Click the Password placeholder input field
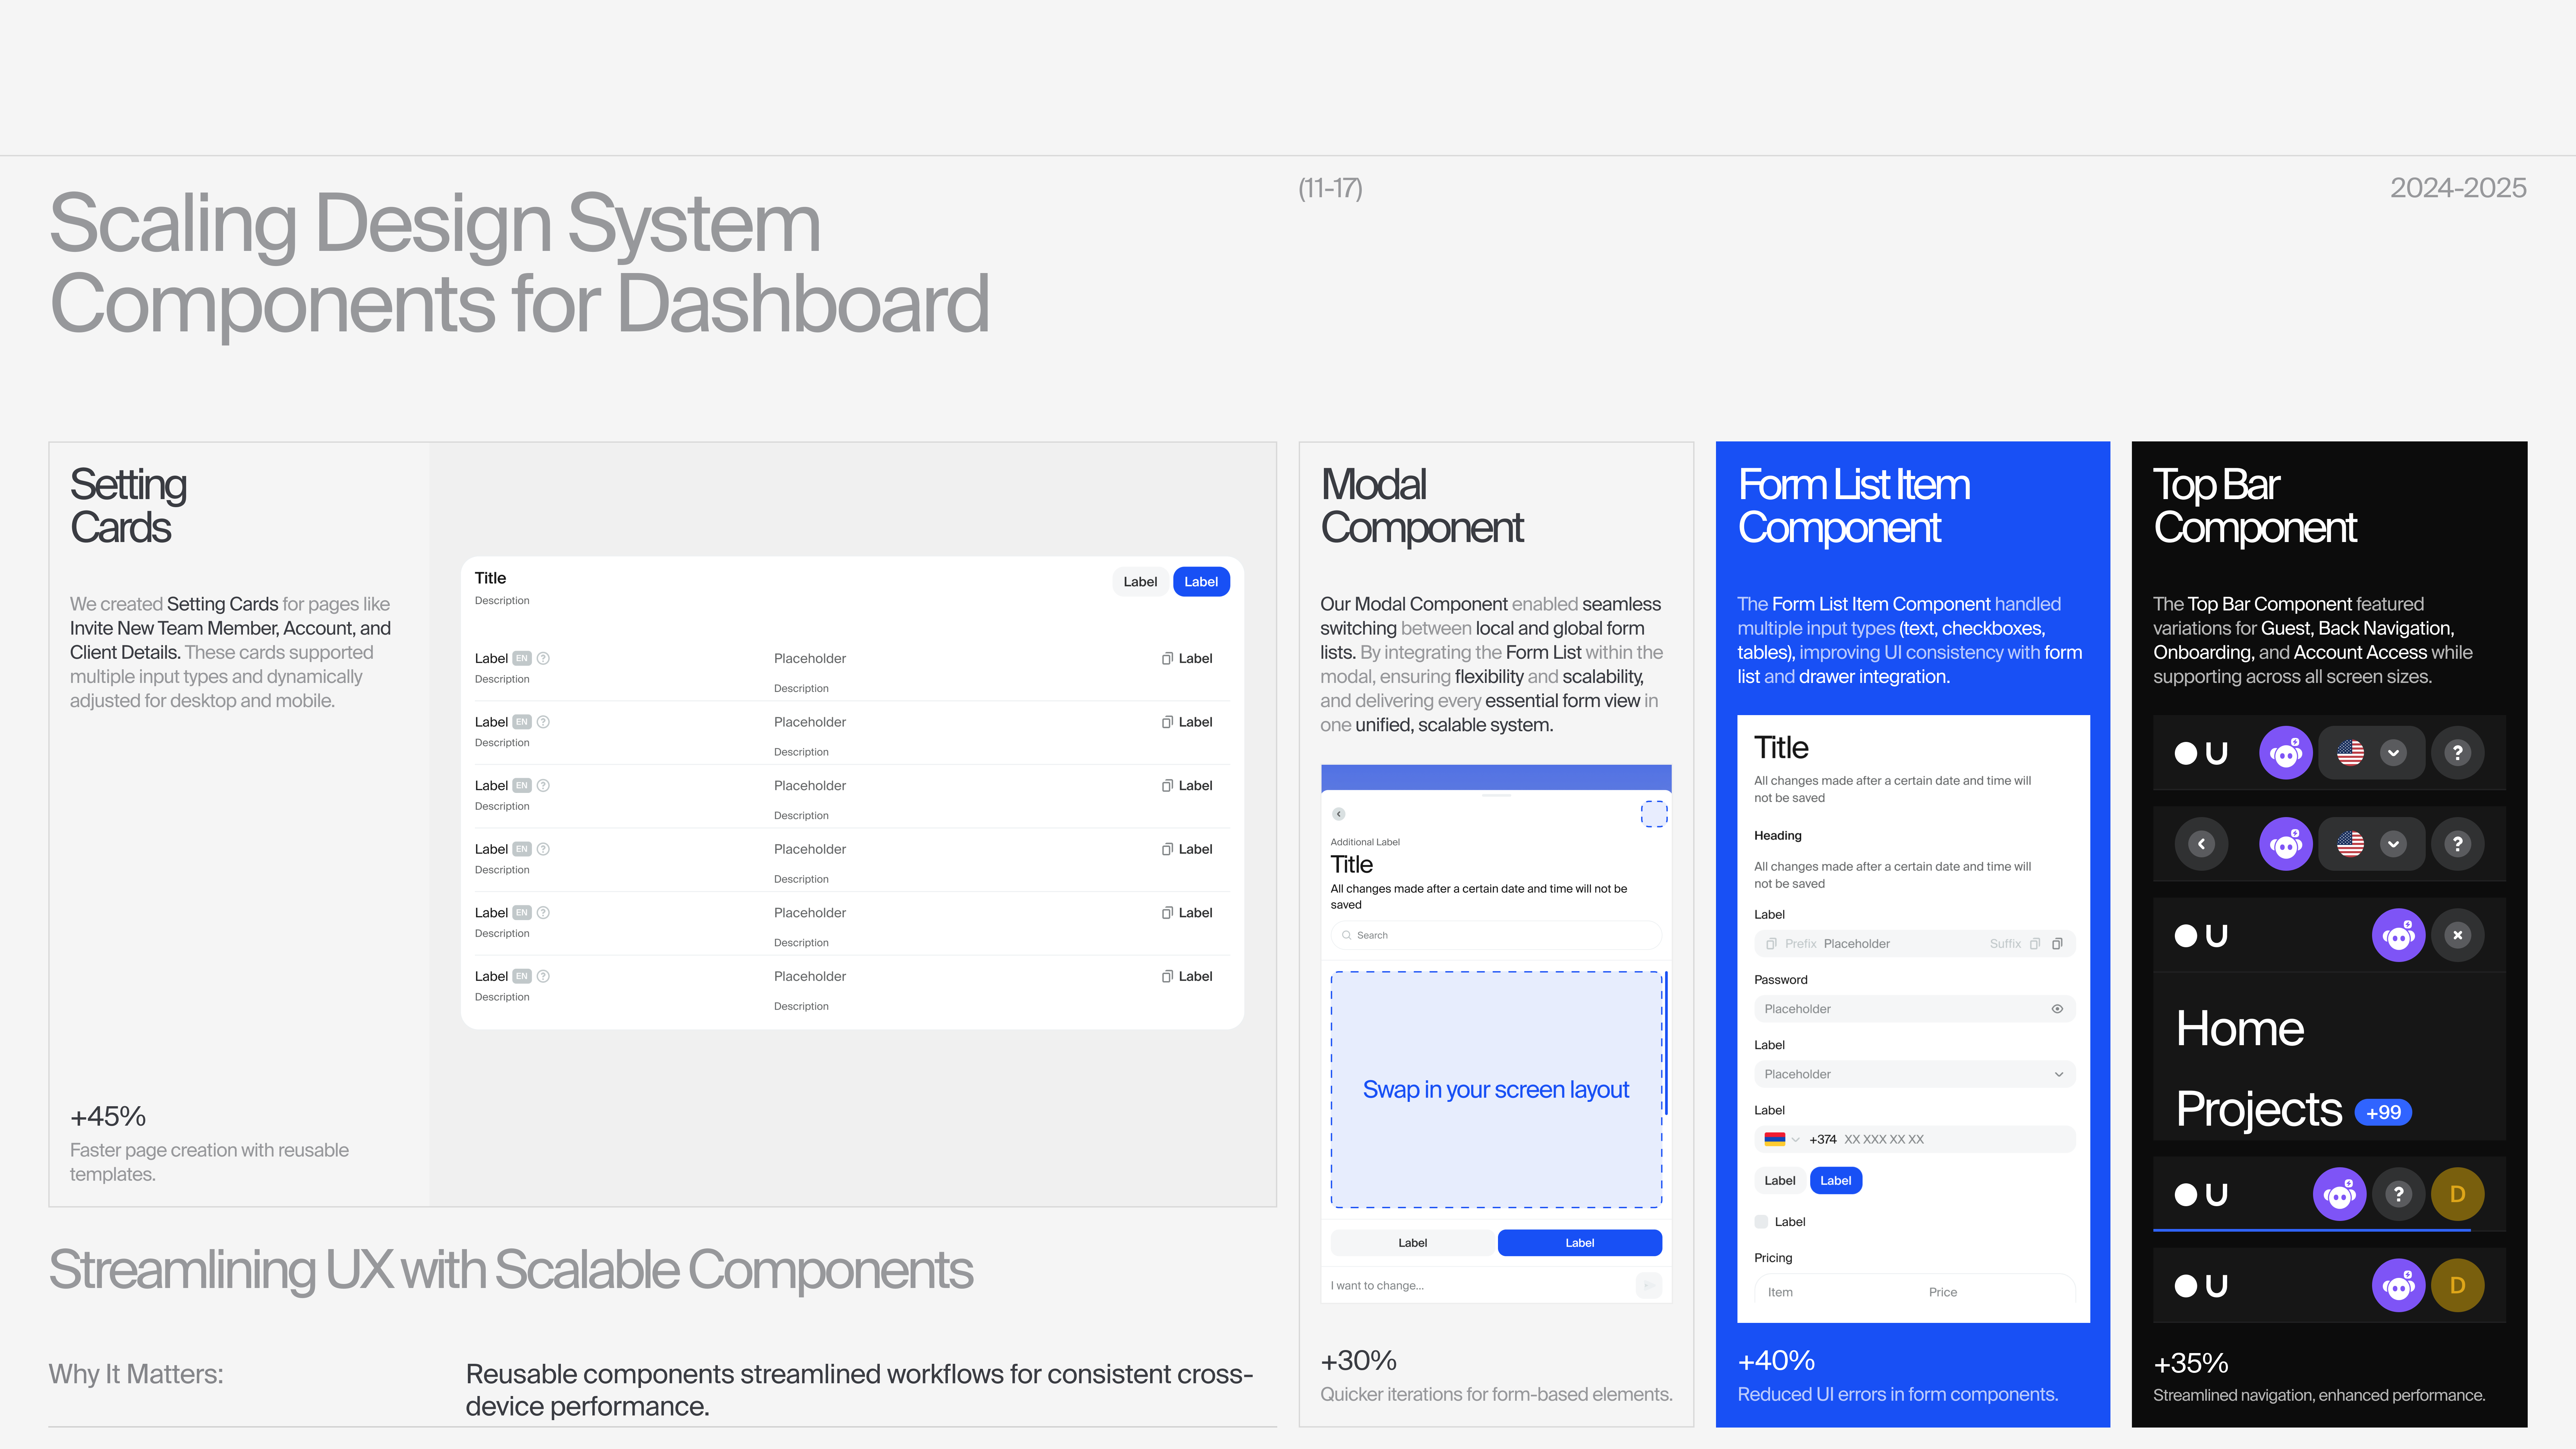2576x1449 pixels. tap(1915, 1009)
